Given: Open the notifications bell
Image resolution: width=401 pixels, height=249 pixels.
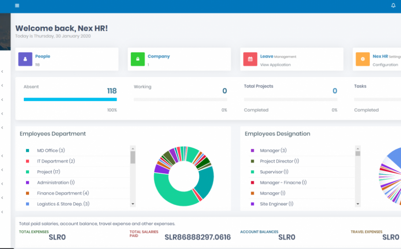Looking at the screenshot, I should tap(393, 5).
